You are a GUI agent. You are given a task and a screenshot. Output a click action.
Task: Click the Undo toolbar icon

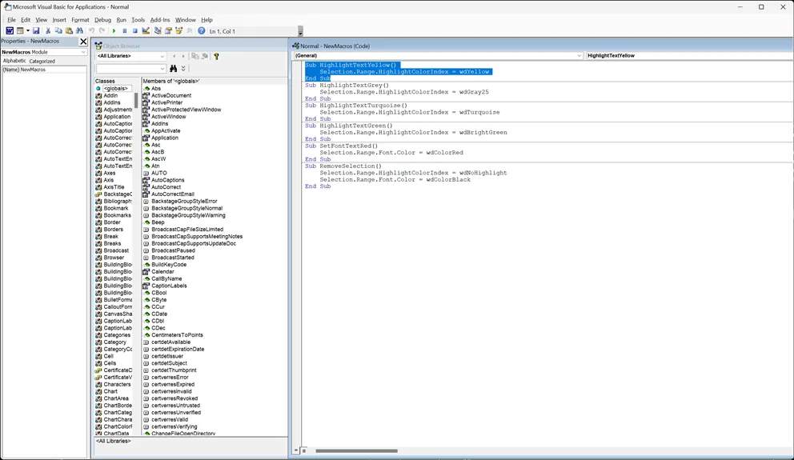[92, 31]
